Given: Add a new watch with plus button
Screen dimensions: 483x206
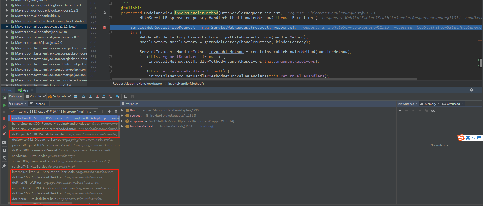Looking at the screenshot, I should [400, 111].
